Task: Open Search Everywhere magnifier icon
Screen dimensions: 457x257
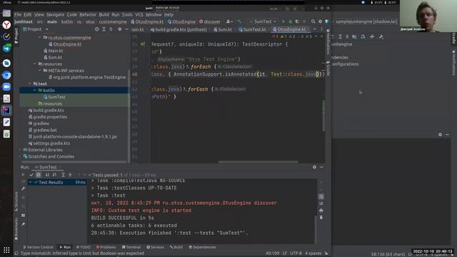Action: coord(313,21)
